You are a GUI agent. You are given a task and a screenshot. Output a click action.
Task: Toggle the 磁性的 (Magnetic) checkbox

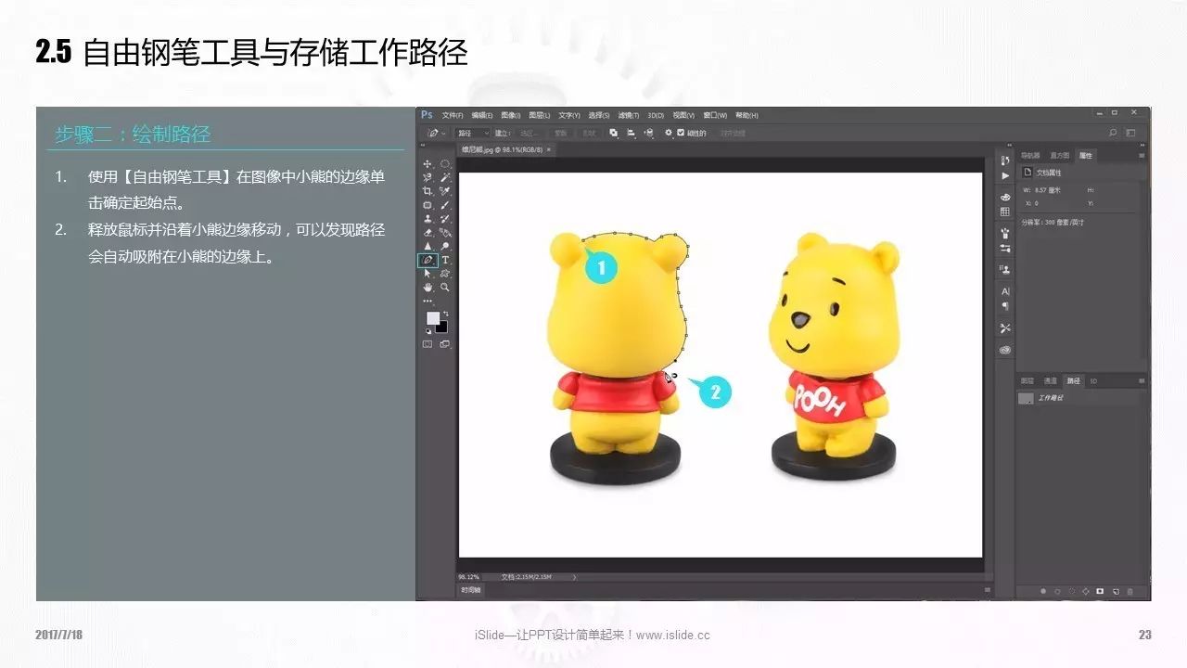[x=680, y=133]
